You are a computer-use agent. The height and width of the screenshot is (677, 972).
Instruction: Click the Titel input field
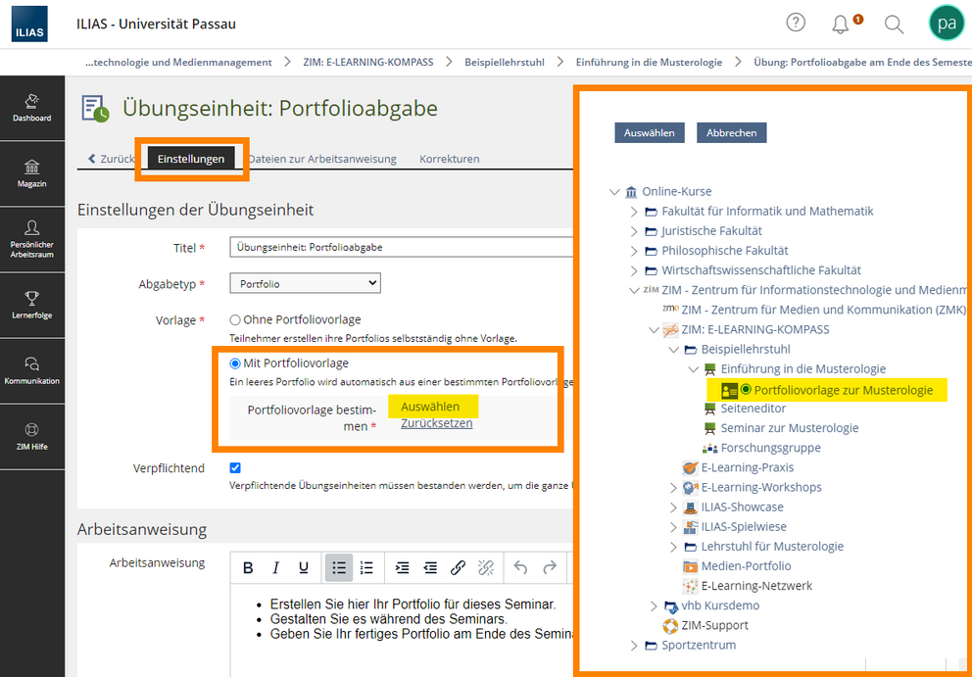point(402,247)
